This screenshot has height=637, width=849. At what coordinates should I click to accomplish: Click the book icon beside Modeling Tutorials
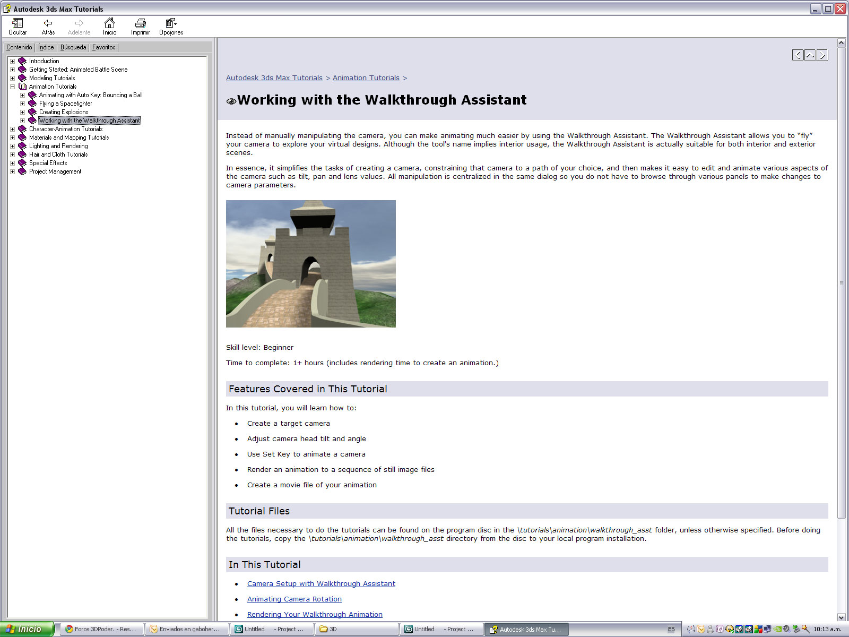pos(22,78)
